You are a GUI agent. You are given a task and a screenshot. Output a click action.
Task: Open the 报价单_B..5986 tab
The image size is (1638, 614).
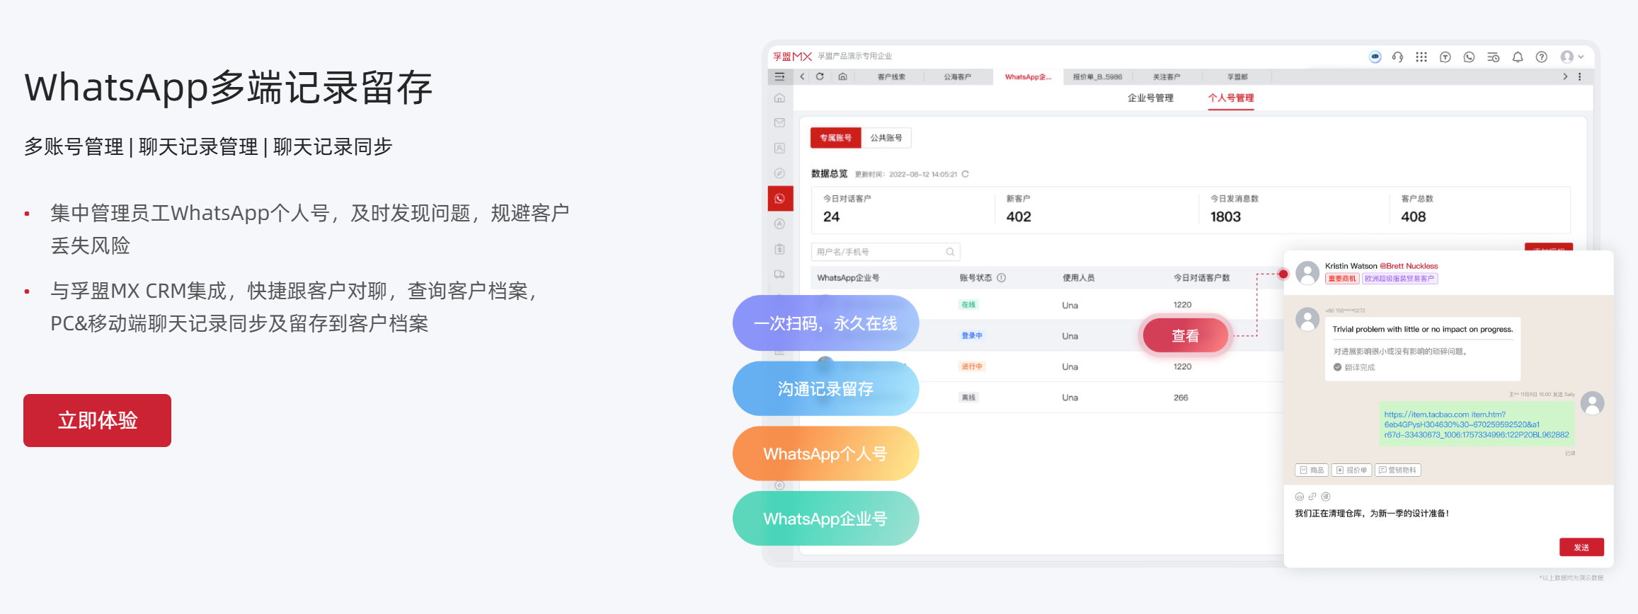(x=1097, y=76)
